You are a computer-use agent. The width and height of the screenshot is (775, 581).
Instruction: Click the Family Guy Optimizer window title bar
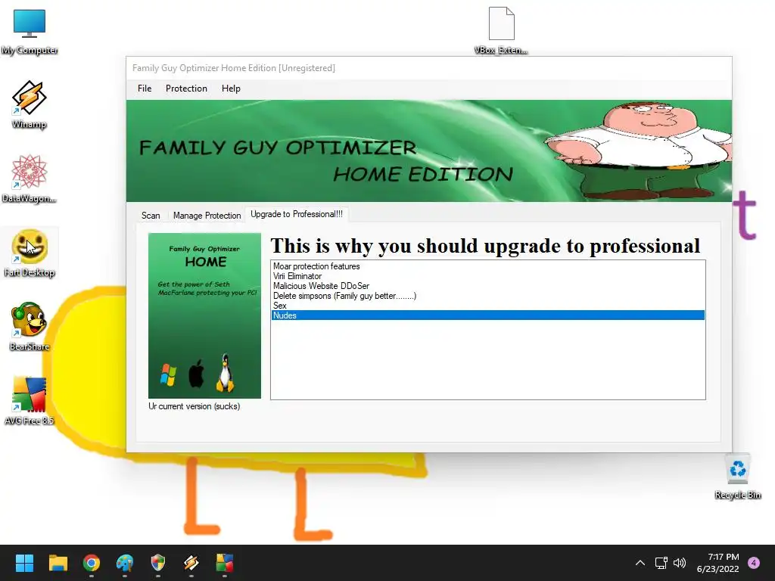[x=429, y=68]
